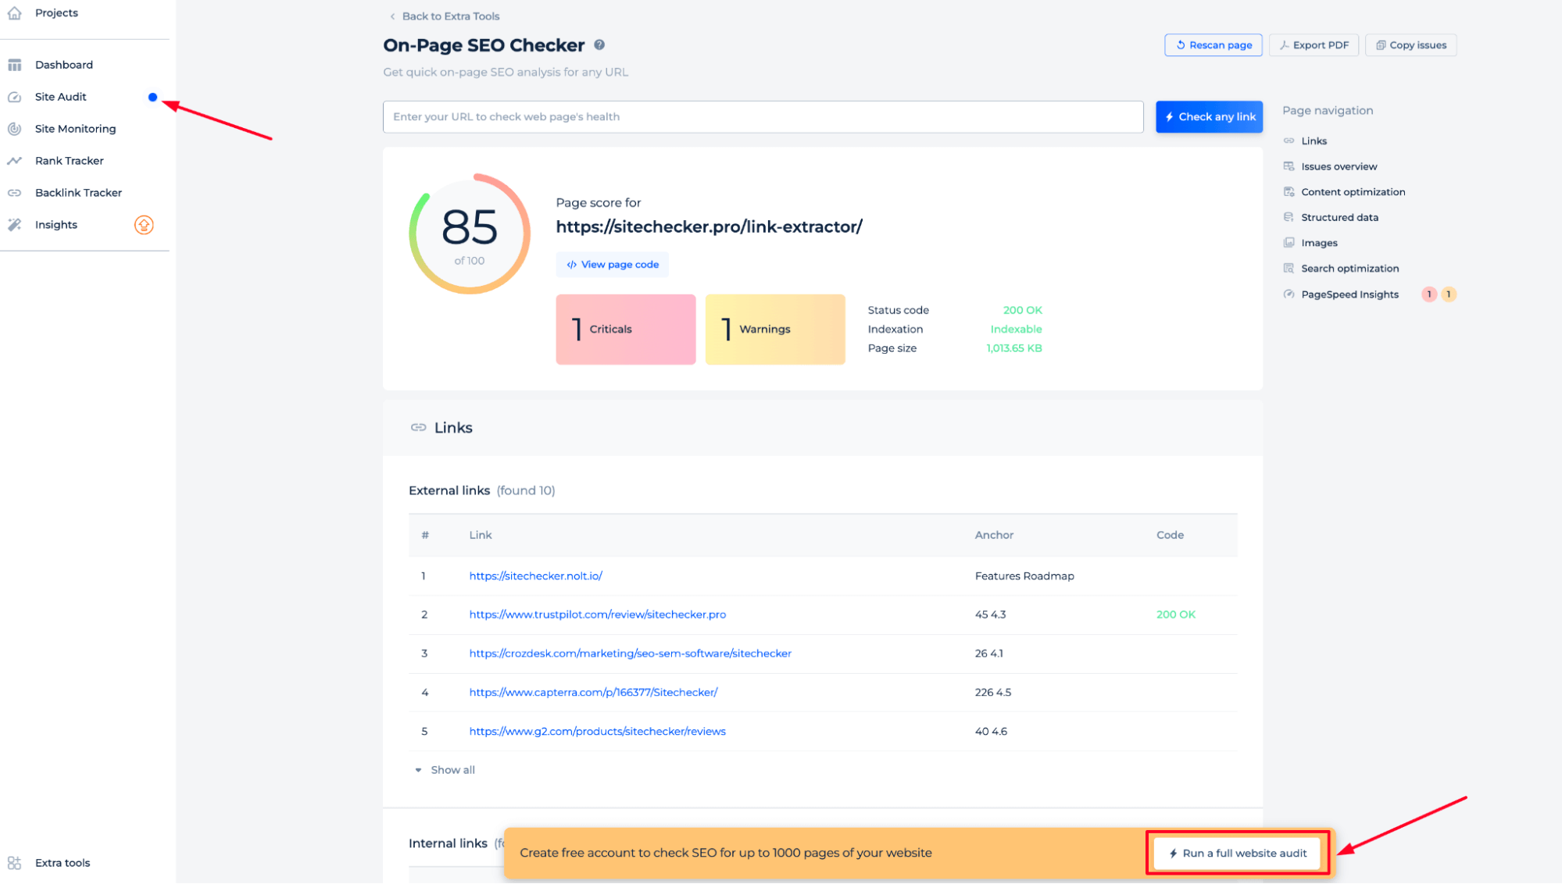Click the 200 OK code in trustpilot row
Screen dimensions: 1562x884
(1175, 615)
